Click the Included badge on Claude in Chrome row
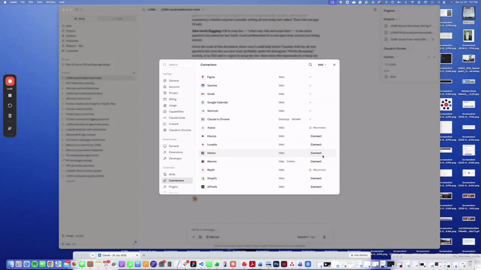Screen dimensions: 481x270 [296, 119]
